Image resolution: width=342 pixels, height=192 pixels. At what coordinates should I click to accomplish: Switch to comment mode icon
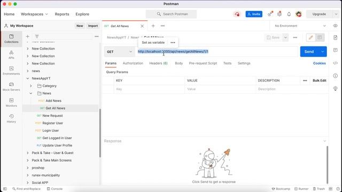[320, 37]
